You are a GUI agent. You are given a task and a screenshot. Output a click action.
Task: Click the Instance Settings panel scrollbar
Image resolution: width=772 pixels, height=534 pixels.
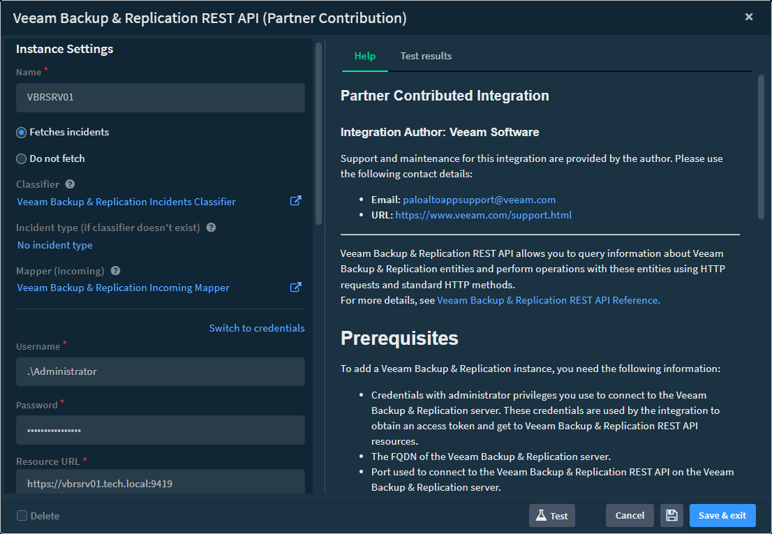click(x=318, y=134)
